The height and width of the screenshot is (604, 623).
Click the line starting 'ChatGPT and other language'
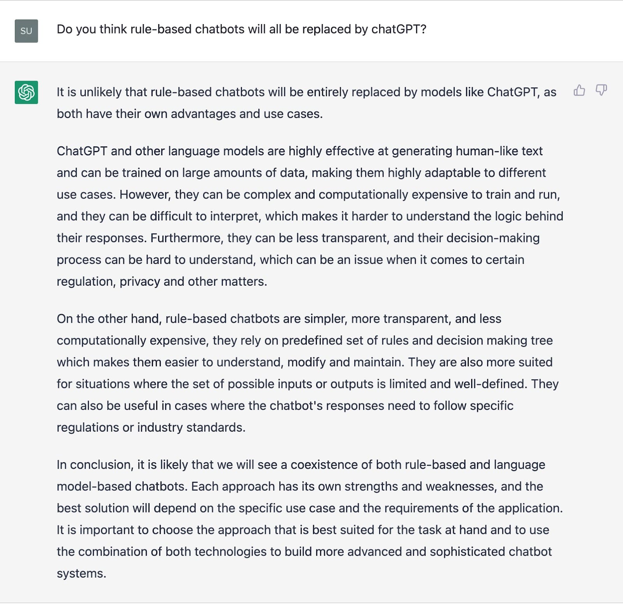[x=299, y=151]
